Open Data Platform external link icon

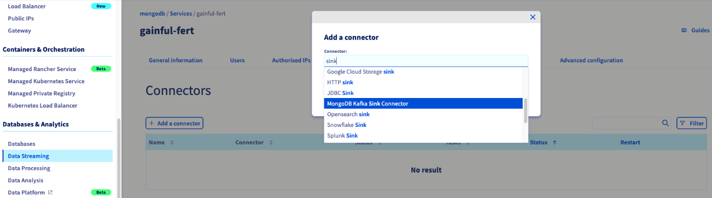click(50, 192)
